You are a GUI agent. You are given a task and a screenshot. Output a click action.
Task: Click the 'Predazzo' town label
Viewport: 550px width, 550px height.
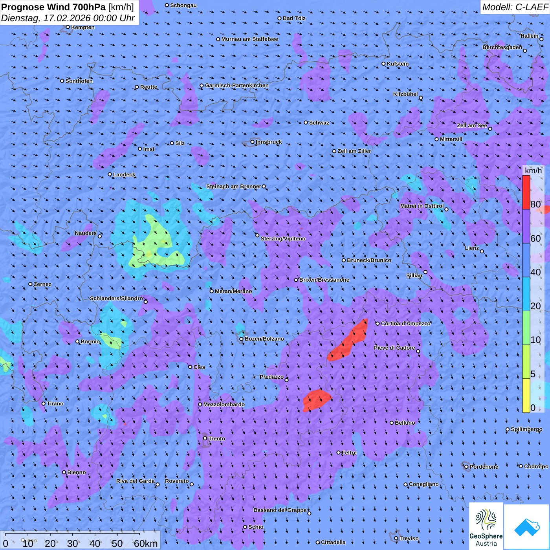point(271,377)
